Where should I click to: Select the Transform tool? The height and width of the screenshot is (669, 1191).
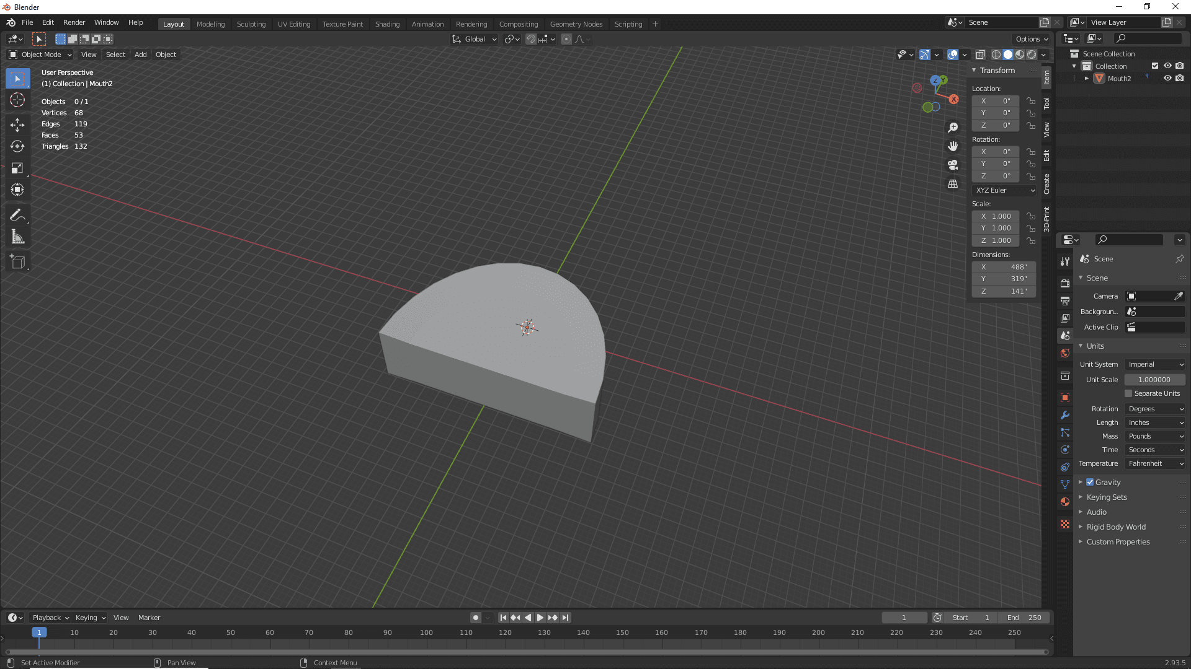(17, 190)
